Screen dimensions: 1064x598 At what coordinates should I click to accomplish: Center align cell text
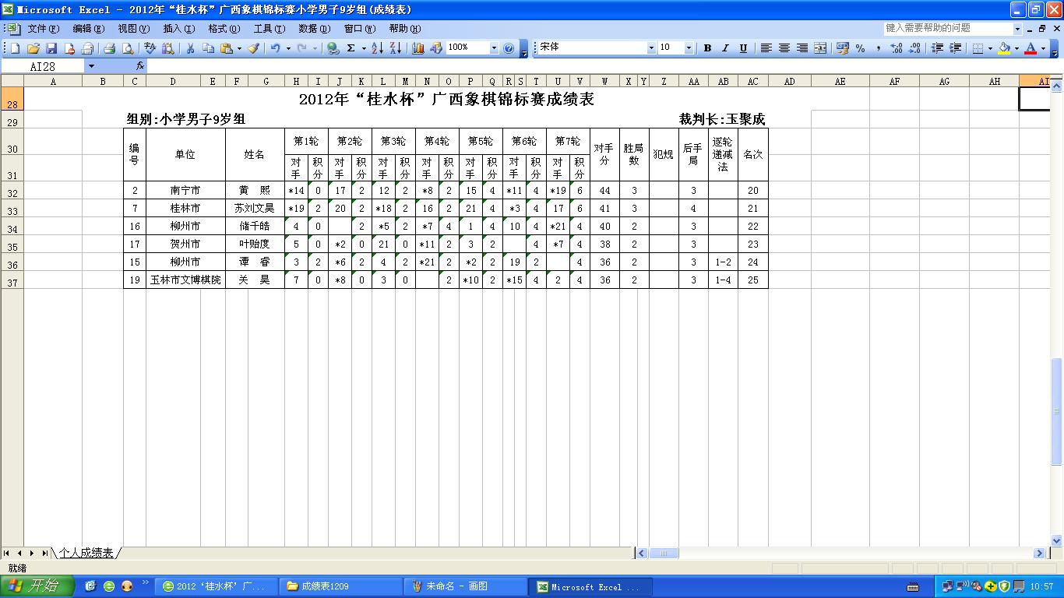[x=784, y=48]
